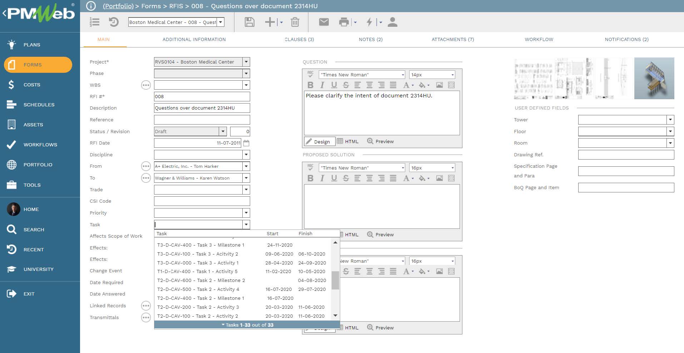684x353 pixels.
Task: Open the list view icon in toolbar
Action: pos(95,22)
